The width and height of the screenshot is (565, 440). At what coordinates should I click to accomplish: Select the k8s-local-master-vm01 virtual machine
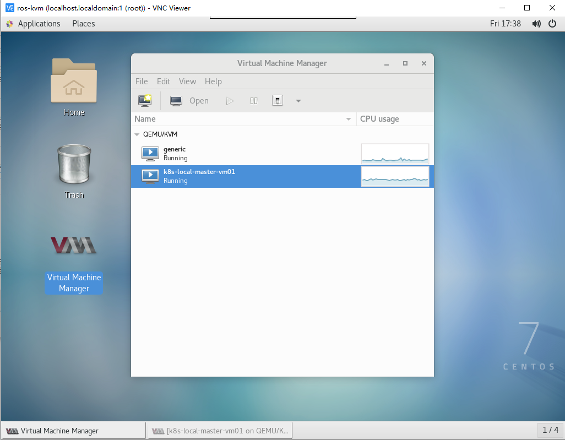point(282,176)
